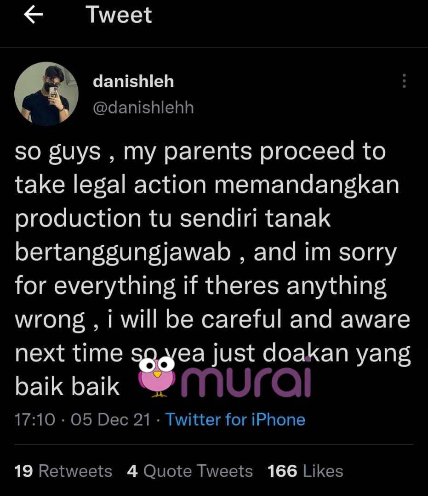Click the Likes count number 166
This screenshot has width=428, height=496.
click(282, 471)
